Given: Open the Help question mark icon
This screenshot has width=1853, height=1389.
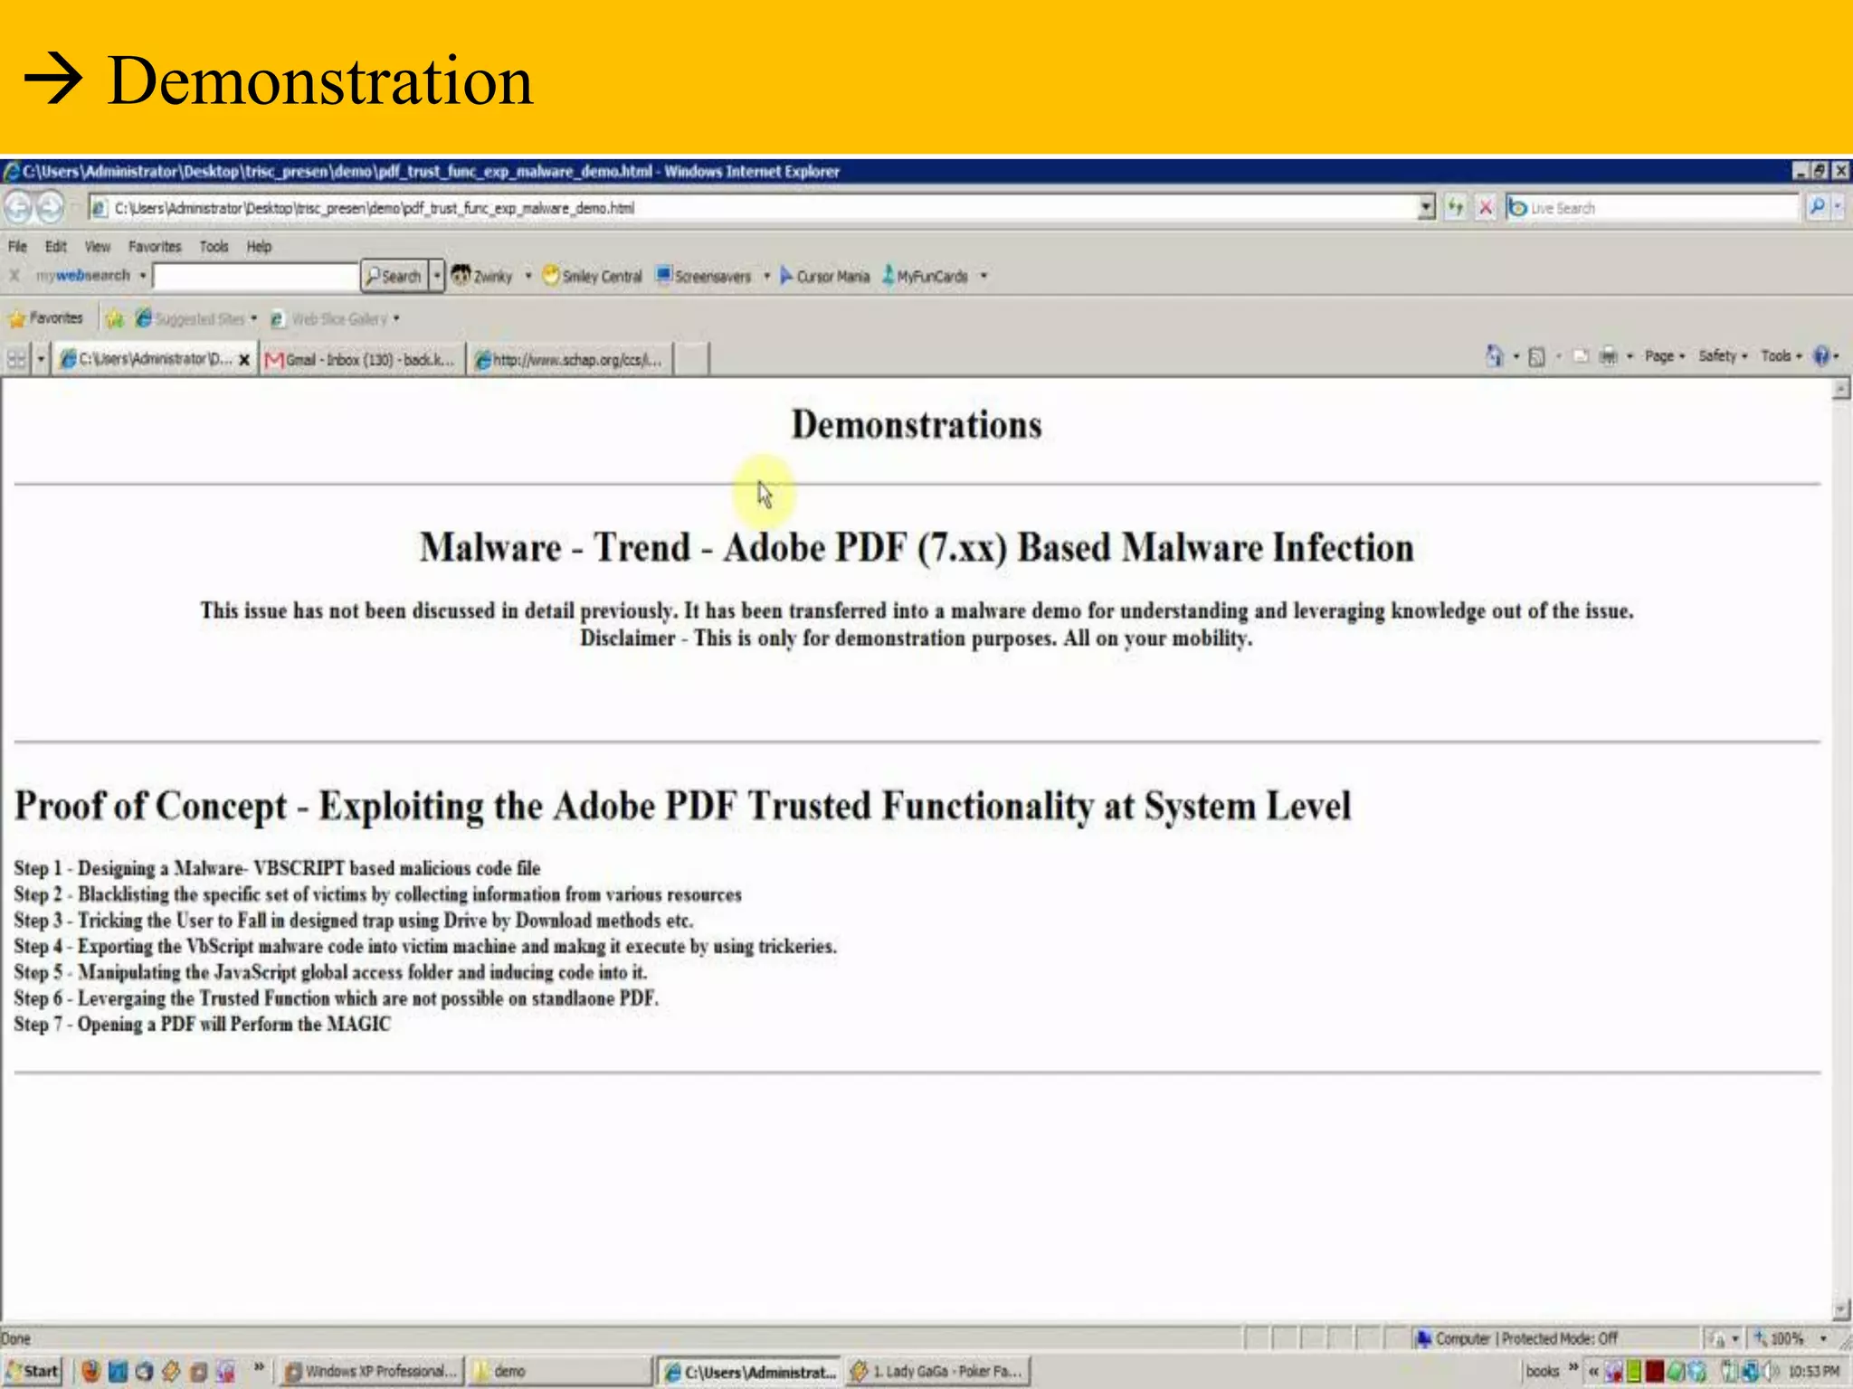Looking at the screenshot, I should [1821, 356].
